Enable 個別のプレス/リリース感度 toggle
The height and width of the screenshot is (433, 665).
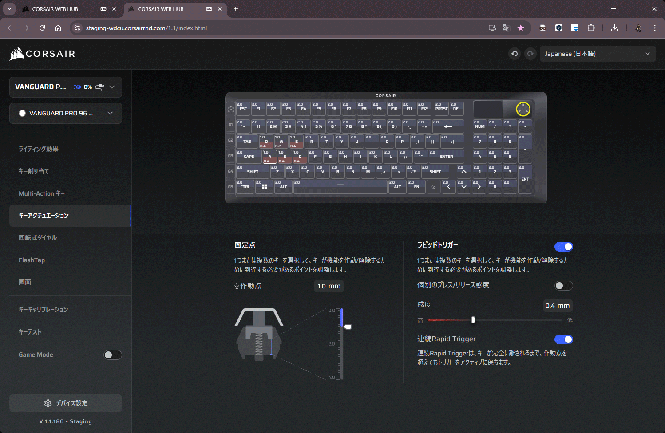pos(563,286)
